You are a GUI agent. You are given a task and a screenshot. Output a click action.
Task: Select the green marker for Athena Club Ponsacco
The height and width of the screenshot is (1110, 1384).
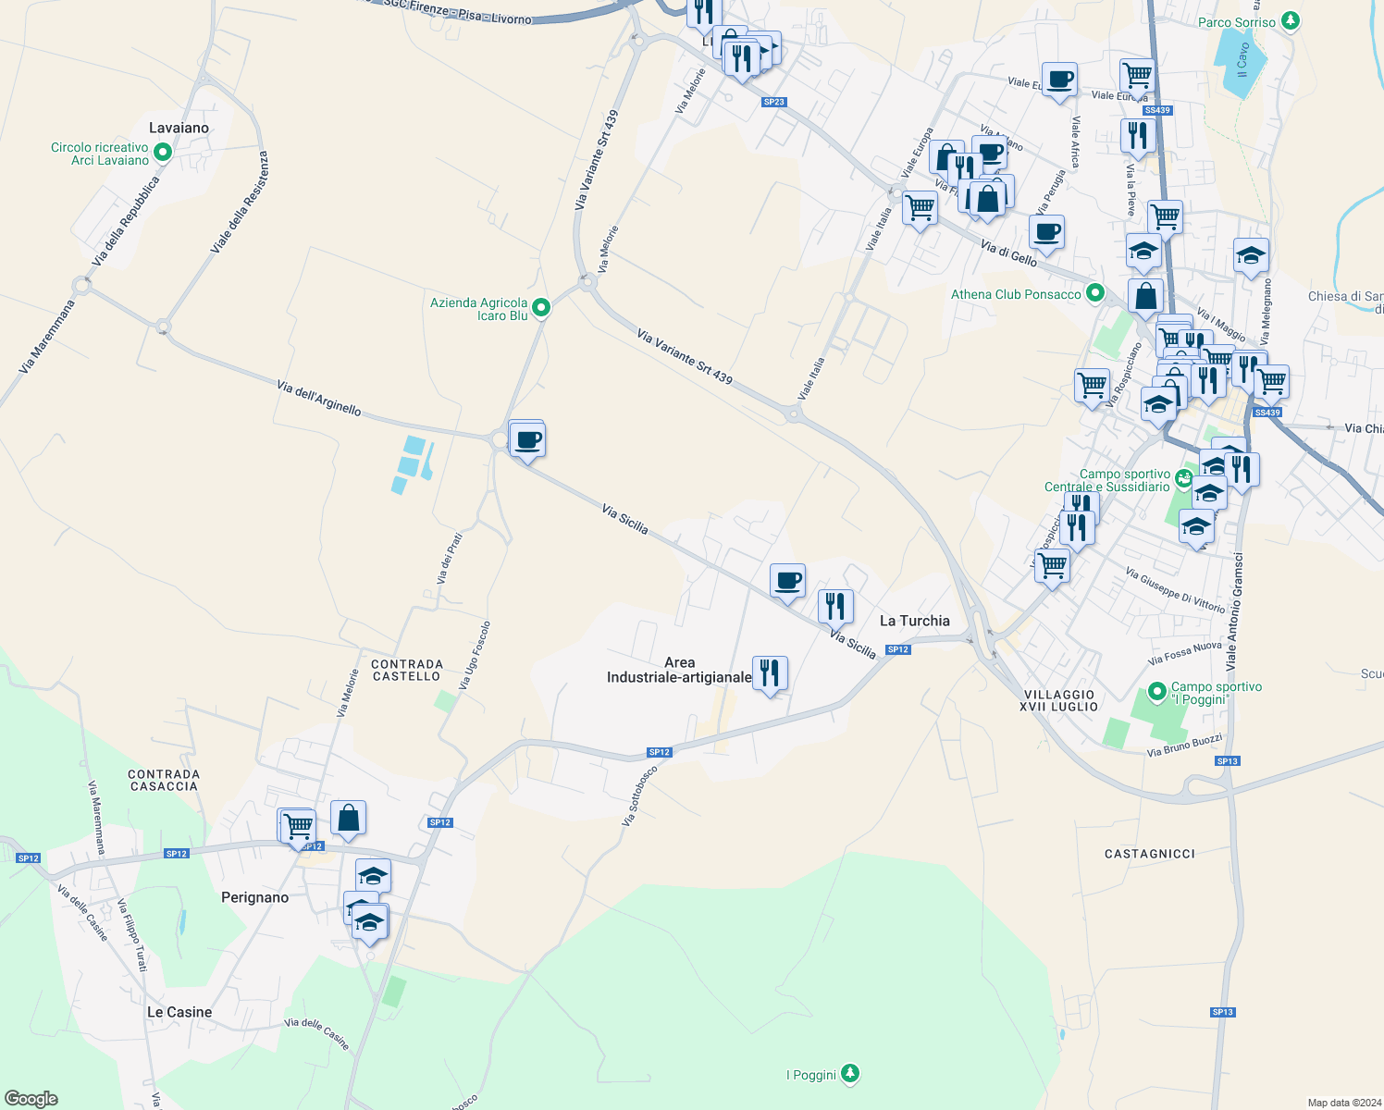tap(1096, 293)
